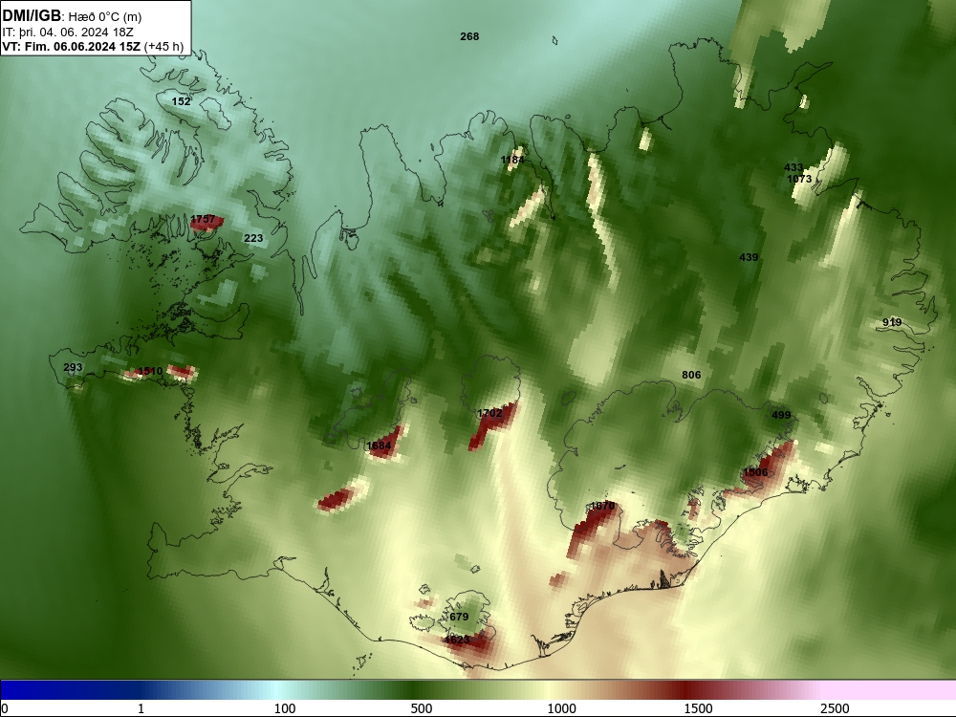Click the 1506 map value
Screen dimensions: 956x717
point(755,472)
